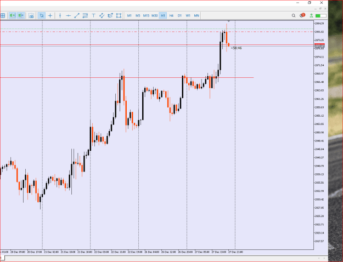Select the D1 daily timeframe

tap(179, 15)
